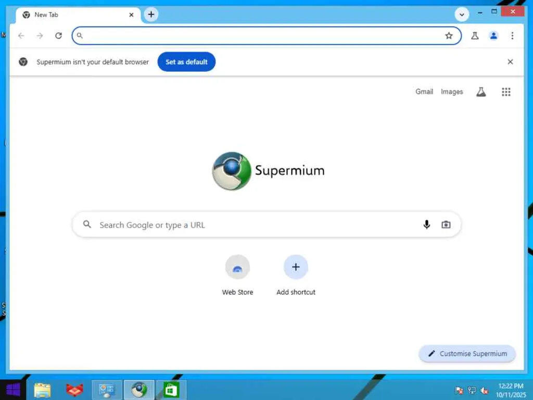Start voice search with microphone
This screenshot has width=533, height=400.
[427, 224]
